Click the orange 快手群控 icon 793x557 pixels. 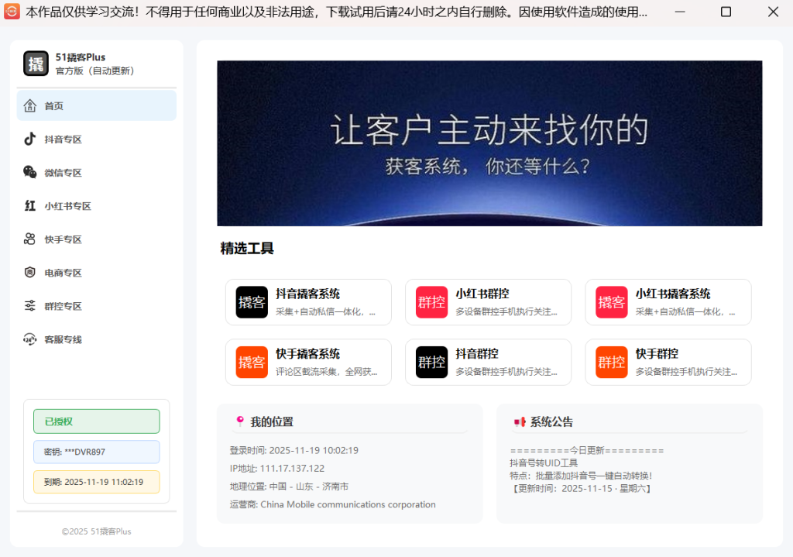point(611,362)
